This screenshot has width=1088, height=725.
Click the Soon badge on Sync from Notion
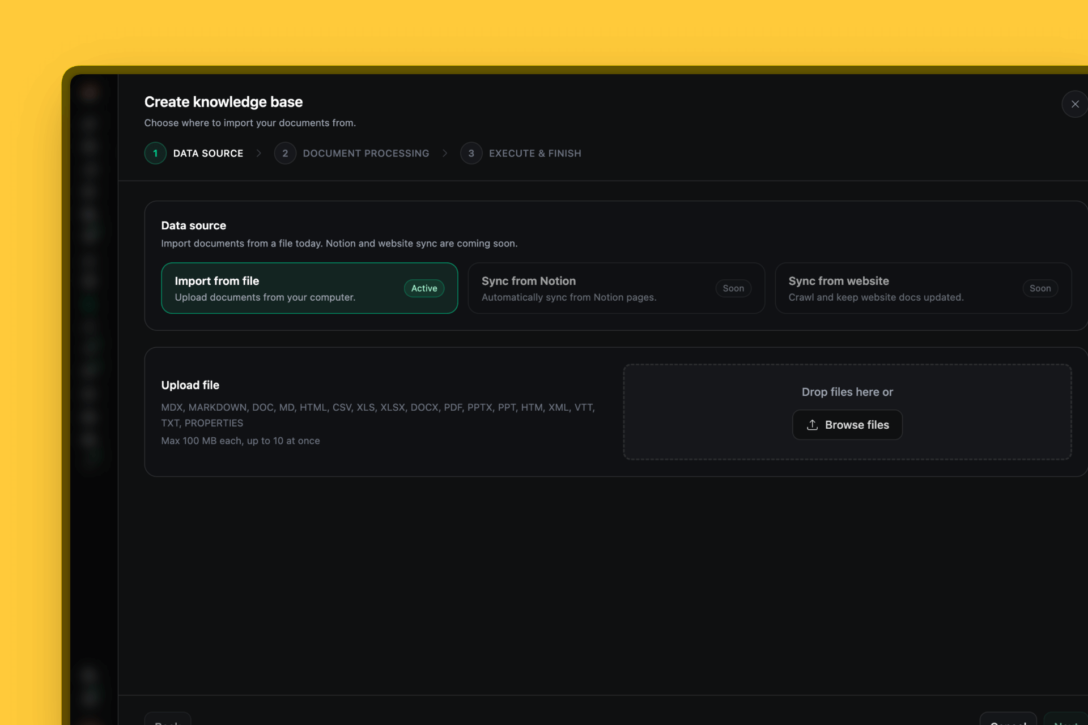[733, 288]
